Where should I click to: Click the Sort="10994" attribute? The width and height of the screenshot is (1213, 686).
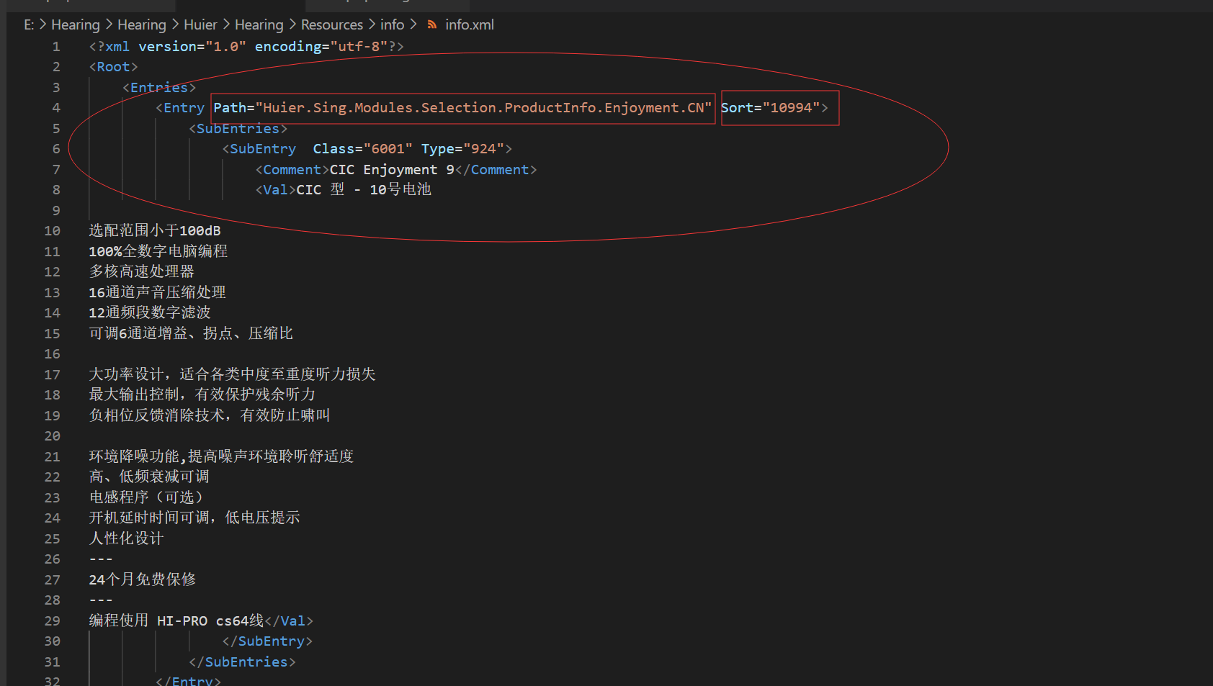[770, 107]
